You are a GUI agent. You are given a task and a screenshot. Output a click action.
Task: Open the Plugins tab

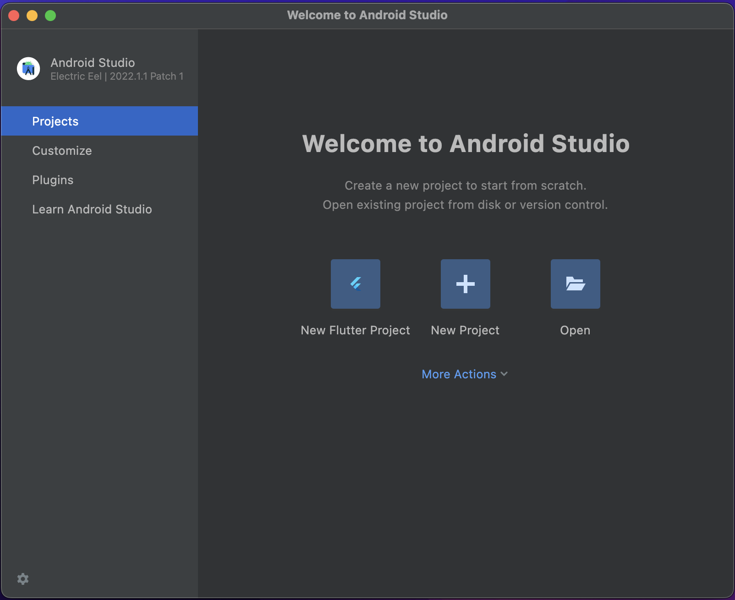99,180
